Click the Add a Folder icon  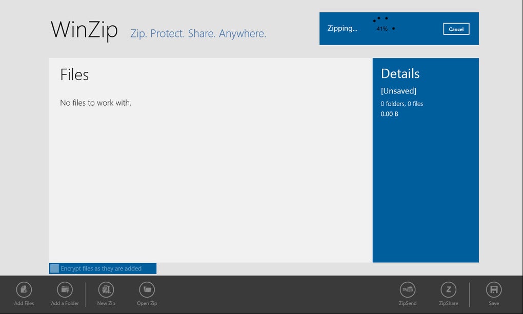point(65,290)
